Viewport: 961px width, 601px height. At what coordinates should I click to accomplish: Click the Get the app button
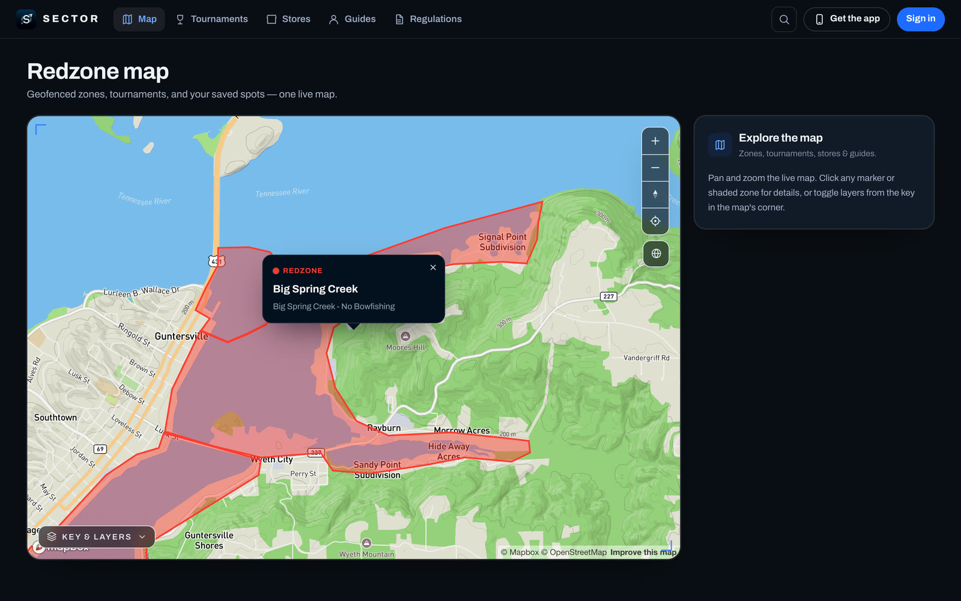(847, 19)
